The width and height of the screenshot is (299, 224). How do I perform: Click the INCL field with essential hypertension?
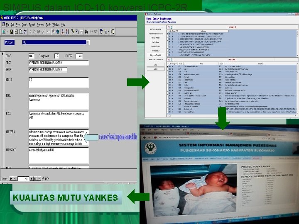(59, 101)
